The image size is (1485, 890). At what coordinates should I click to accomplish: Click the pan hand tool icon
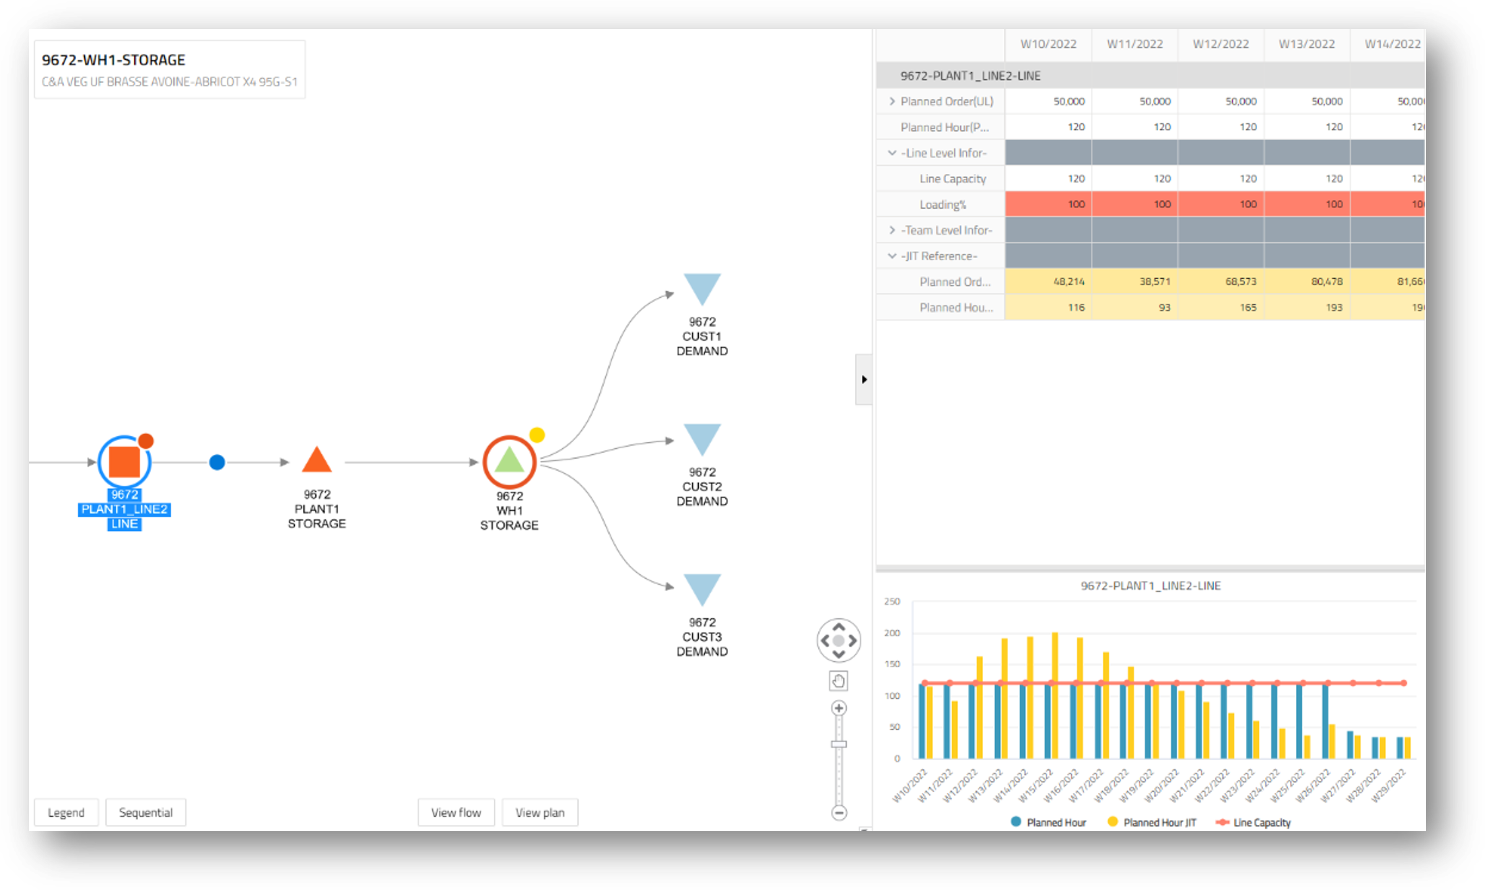(x=838, y=680)
